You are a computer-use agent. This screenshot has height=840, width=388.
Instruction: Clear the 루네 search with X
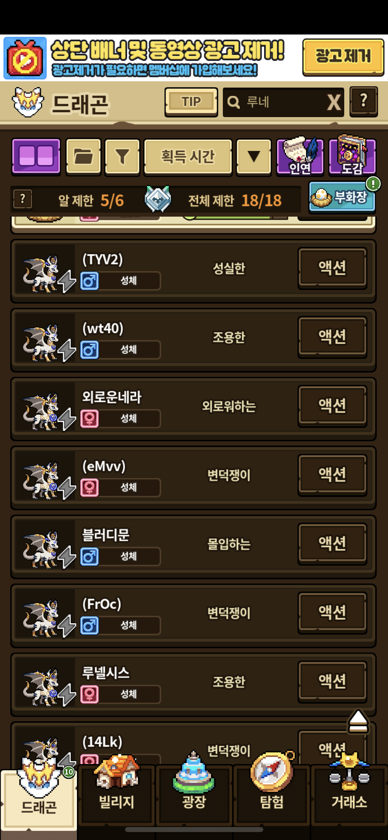pyautogui.click(x=334, y=102)
